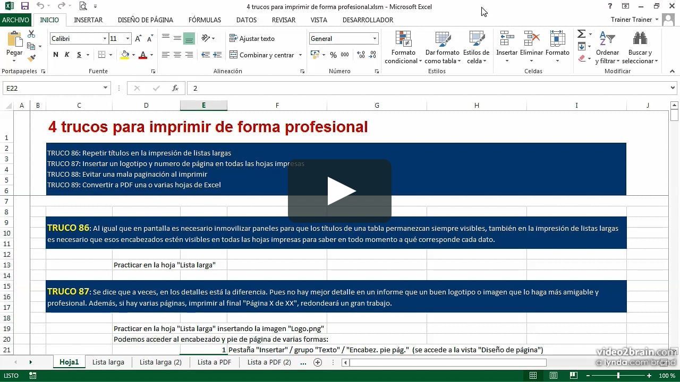Open the Lista a PDF sheet tab
680x382 pixels.
coord(214,362)
